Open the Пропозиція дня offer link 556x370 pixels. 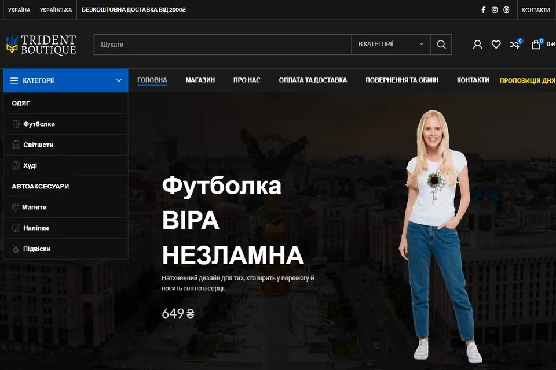click(527, 80)
